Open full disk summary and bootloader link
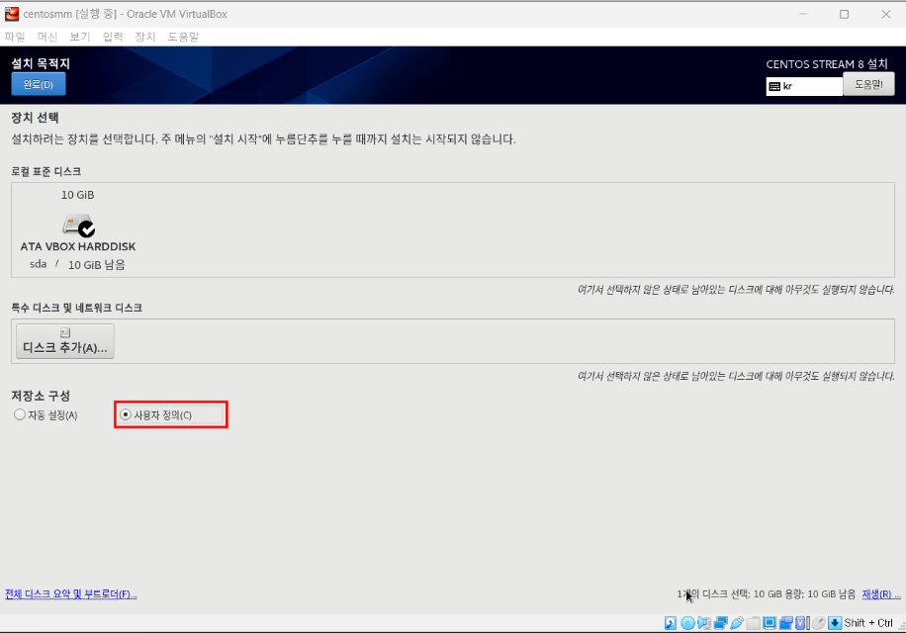 (x=71, y=593)
